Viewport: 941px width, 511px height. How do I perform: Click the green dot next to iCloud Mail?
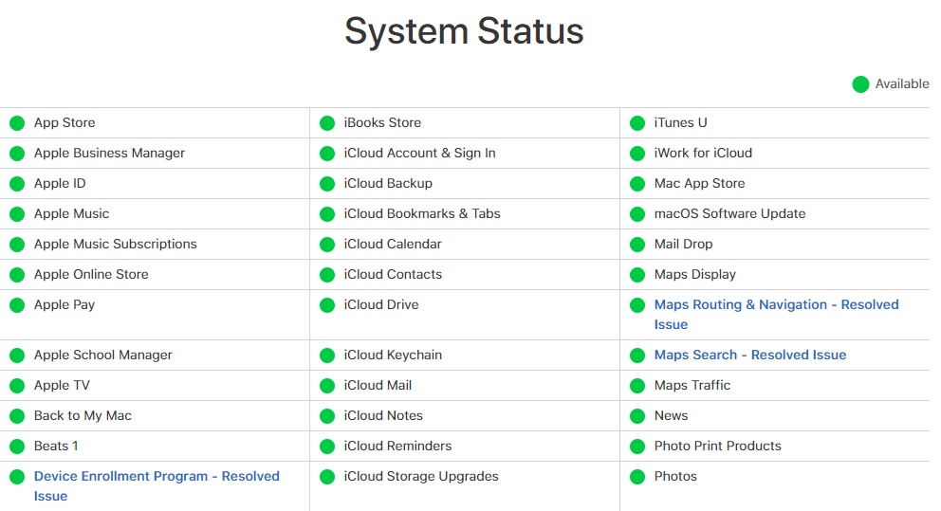point(327,386)
